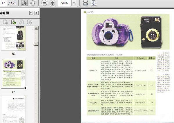
Task: Click the 缩略图 panel title
Action: coord(5,13)
